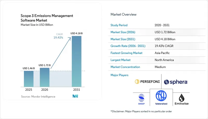Click the Sphera logo
This screenshot has height=119, width=208.
176,82
